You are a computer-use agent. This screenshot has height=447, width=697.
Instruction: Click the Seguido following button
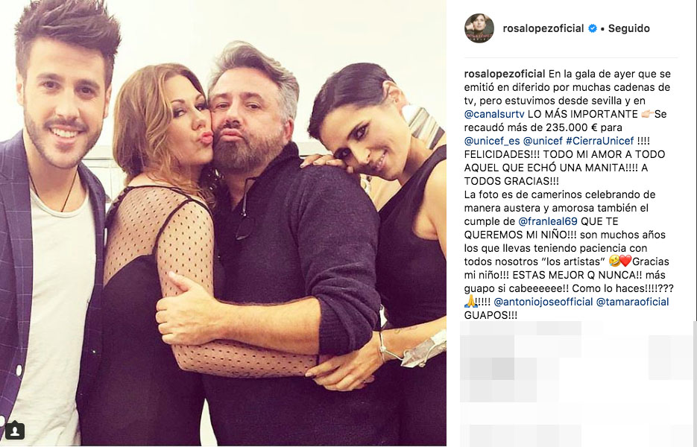[x=628, y=28]
